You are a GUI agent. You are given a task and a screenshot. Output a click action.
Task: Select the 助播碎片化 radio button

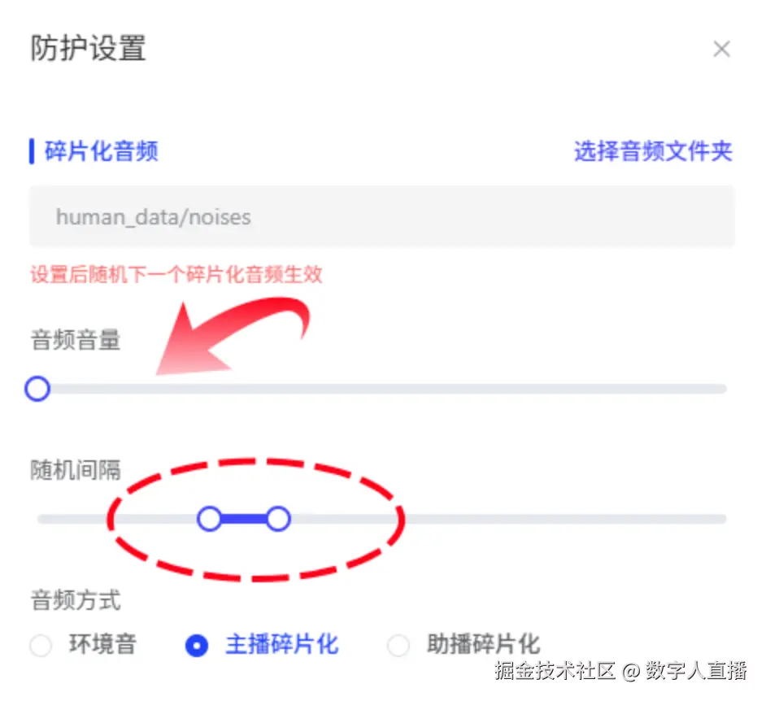398,647
